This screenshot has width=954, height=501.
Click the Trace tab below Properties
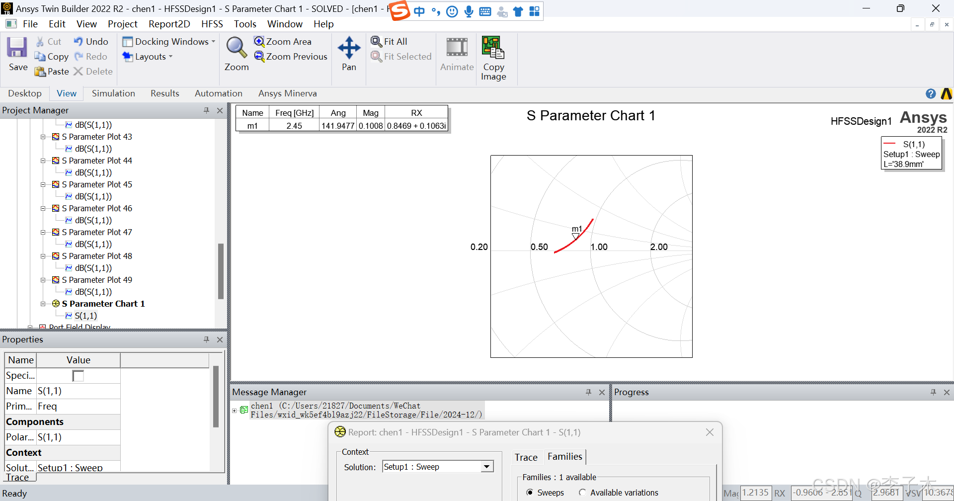[x=18, y=477]
